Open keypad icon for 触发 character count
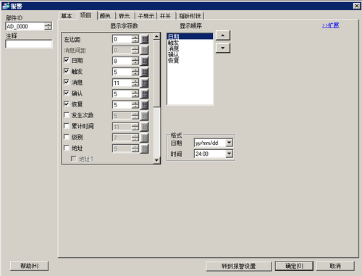 click(144, 72)
